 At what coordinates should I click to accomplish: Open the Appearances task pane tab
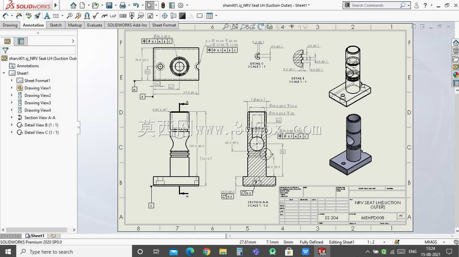tap(456, 75)
